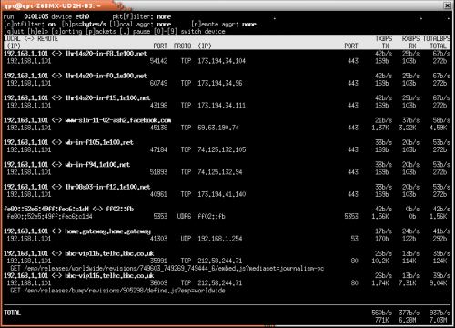Click the GET embed.js request line

pyautogui.click(x=167, y=268)
